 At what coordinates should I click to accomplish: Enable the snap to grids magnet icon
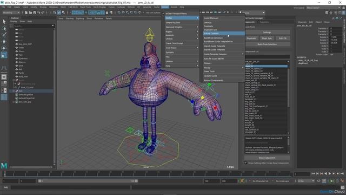[x=119, y=12]
